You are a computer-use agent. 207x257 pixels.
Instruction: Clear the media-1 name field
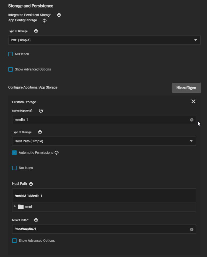[192, 120]
